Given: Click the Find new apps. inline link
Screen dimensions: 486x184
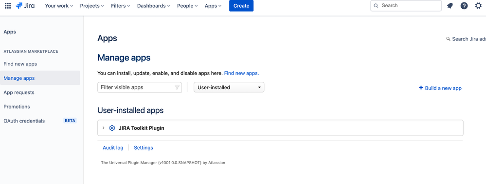Looking at the screenshot, I should click(x=241, y=73).
